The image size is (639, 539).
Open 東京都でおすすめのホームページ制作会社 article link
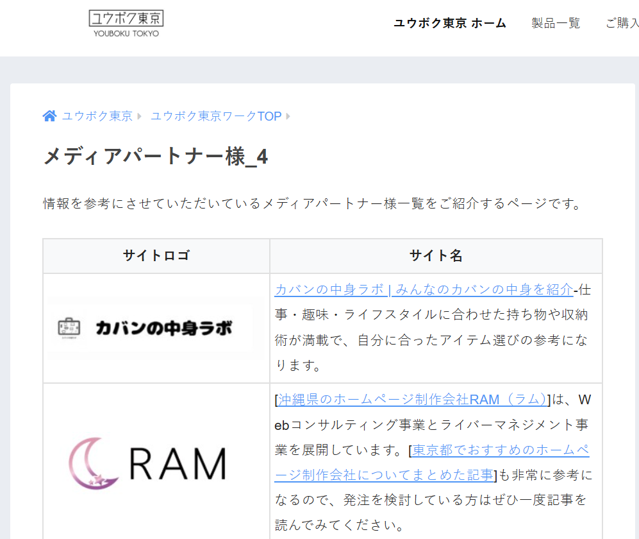432,462
